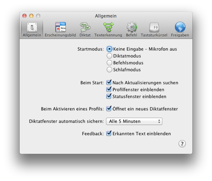Open the Erscheinungsbild pane icon
This screenshot has height=181, width=212.
(x=61, y=27)
